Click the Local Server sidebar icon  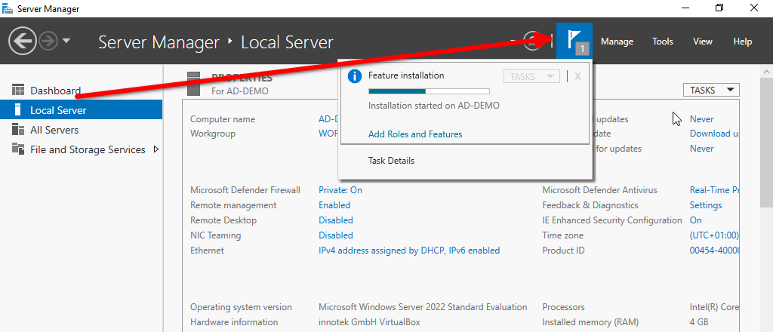(19, 110)
